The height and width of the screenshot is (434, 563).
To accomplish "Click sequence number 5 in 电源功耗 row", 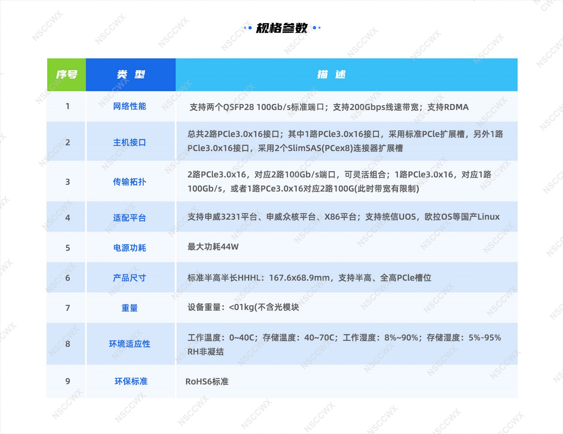I will (x=67, y=248).
